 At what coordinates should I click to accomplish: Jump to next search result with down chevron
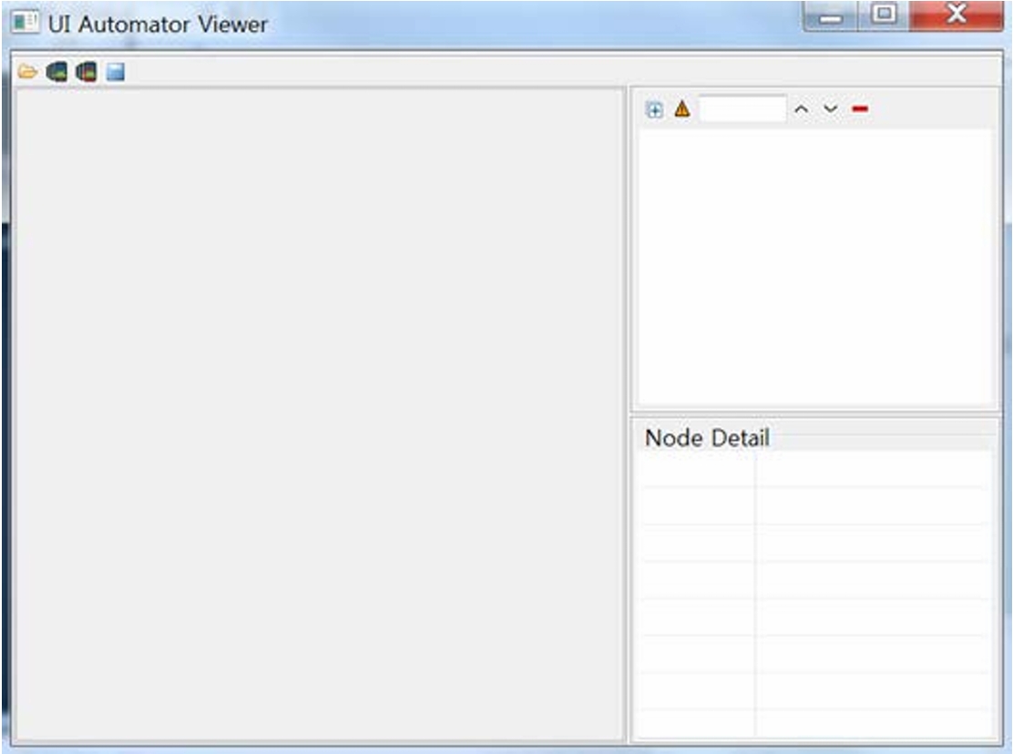tap(830, 110)
